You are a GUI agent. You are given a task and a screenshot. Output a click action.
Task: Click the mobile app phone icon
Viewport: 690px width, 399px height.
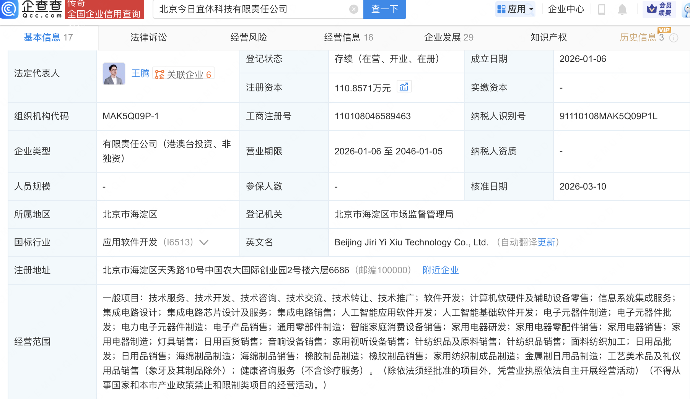coord(601,10)
